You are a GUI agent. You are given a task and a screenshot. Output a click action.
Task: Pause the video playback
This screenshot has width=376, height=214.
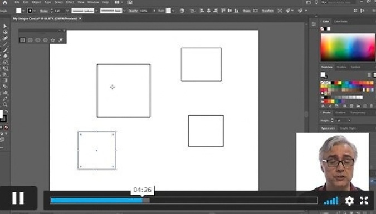[18, 198]
